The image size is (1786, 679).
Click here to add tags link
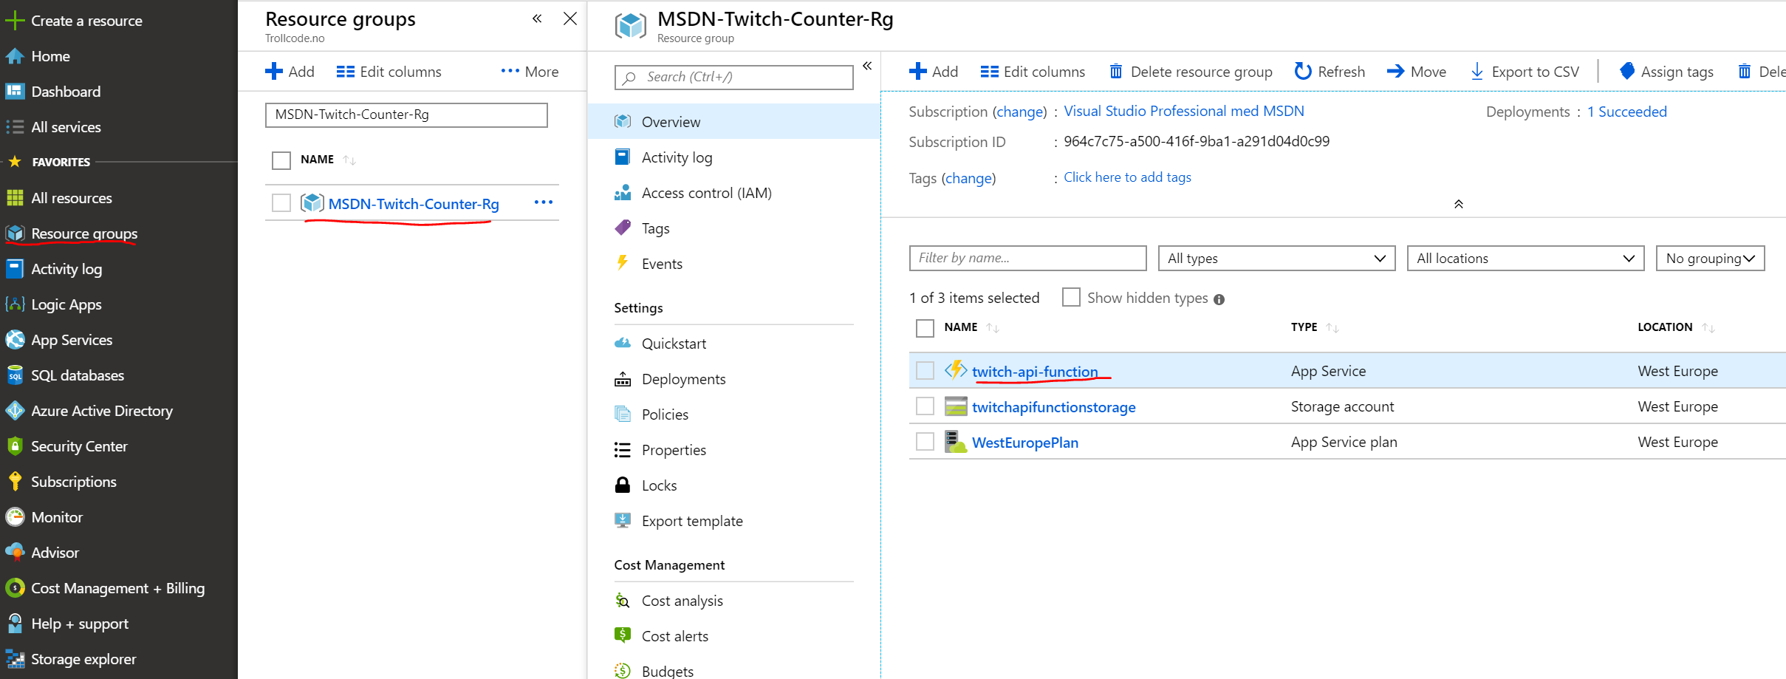point(1127,177)
